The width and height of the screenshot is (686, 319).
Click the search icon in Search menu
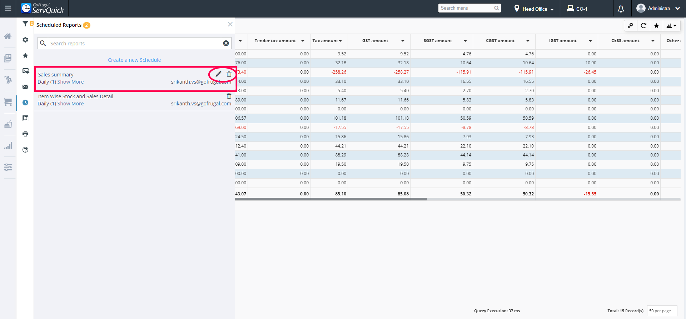pyautogui.click(x=497, y=8)
